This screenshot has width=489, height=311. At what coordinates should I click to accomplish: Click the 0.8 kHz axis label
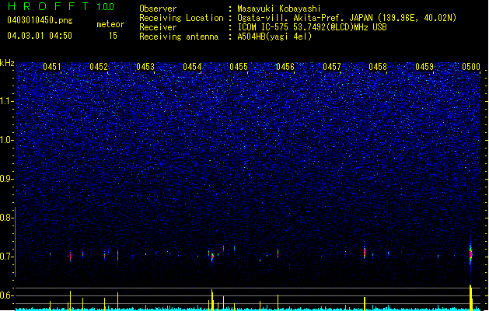[7, 218]
